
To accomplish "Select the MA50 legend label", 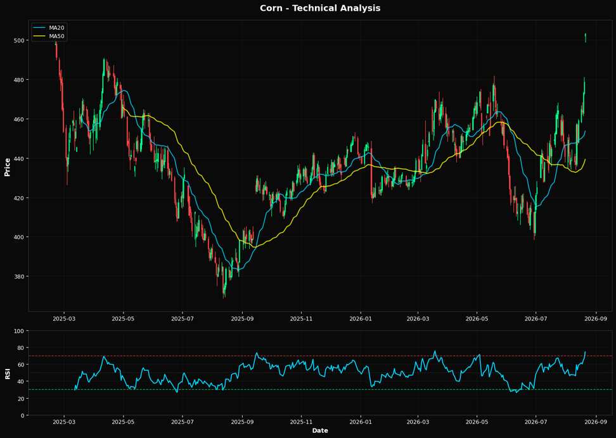I will pyautogui.click(x=57, y=37).
